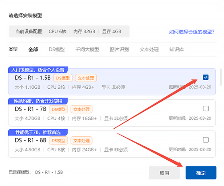Uncheck the DS - R1 - 1.5B model checkbox
224x186 pixels.
(206, 77)
